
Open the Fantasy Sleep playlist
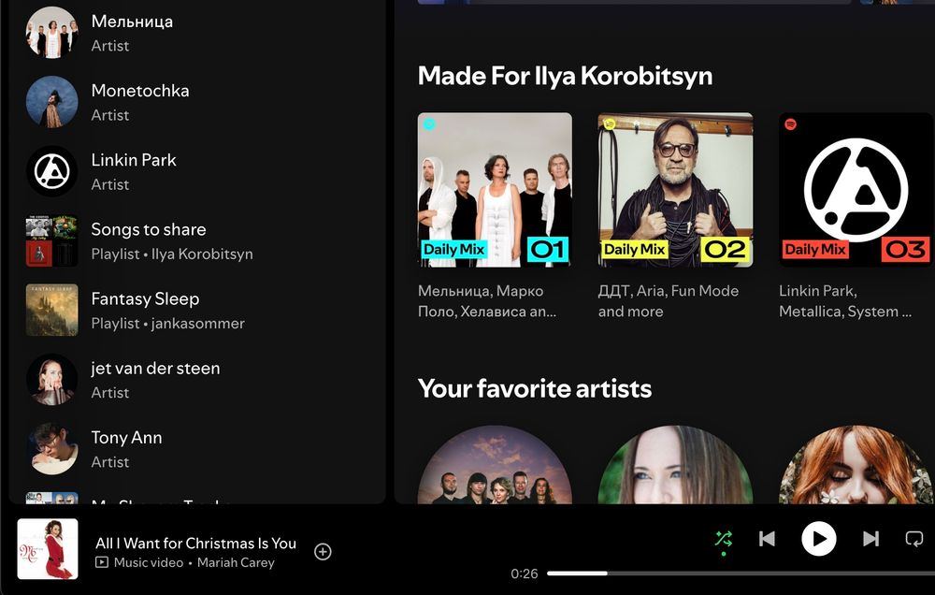tap(196, 311)
